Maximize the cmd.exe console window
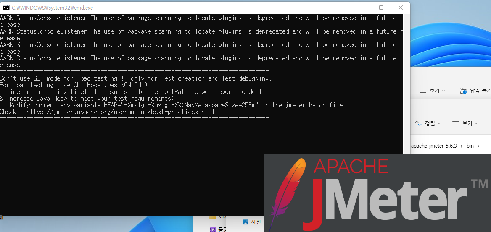 click(381, 8)
